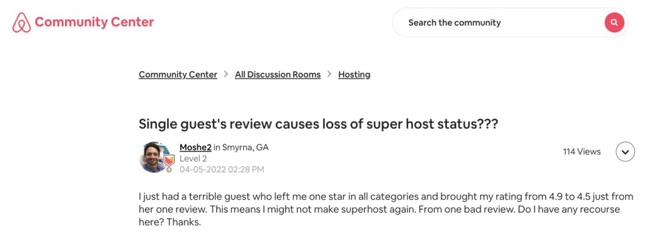
Task: Click the Airbnb logo icon
Action: tap(21, 23)
